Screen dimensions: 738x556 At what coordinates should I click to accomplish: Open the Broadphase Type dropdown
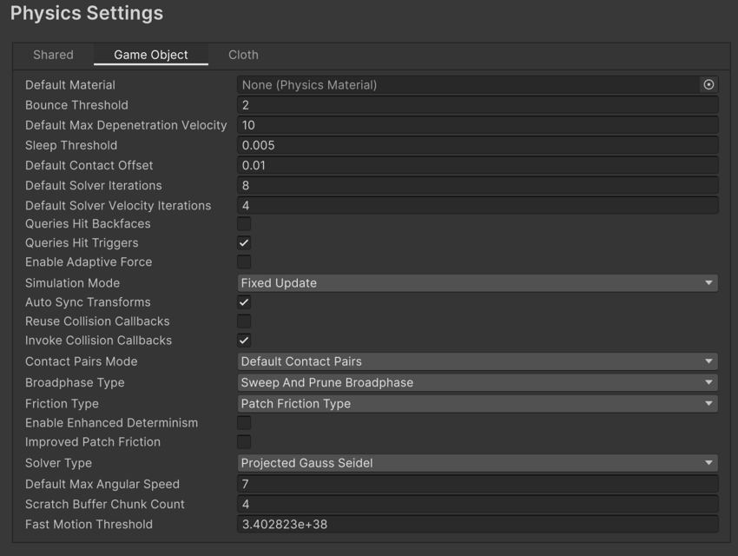pyautogui.click(x=478, y=382)
